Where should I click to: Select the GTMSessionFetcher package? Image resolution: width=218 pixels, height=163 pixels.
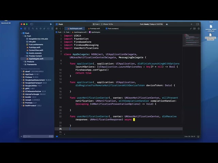(x=34, y=91)
